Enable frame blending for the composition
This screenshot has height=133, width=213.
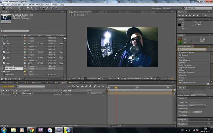pyautogui.click(x=86, y=86)
